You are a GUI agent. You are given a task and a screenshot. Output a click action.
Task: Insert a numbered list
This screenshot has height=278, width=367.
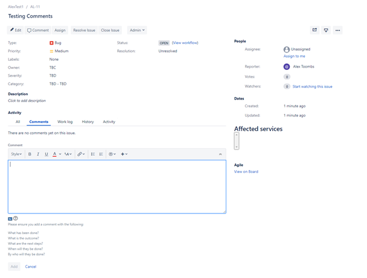101,154
